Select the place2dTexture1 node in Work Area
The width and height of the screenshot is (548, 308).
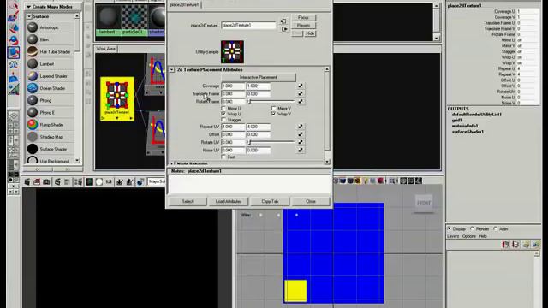117,99
